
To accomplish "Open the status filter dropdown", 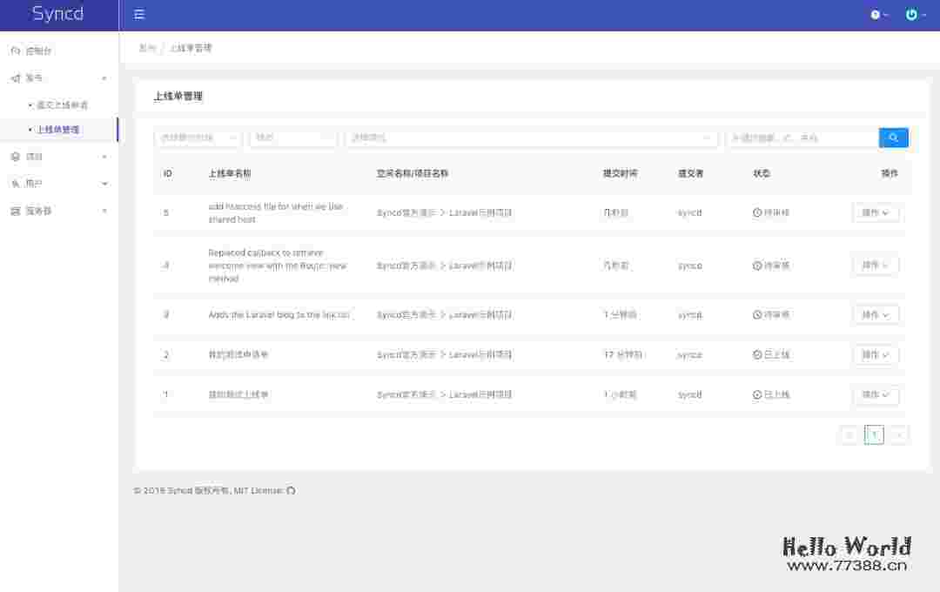I will point(293,138).
